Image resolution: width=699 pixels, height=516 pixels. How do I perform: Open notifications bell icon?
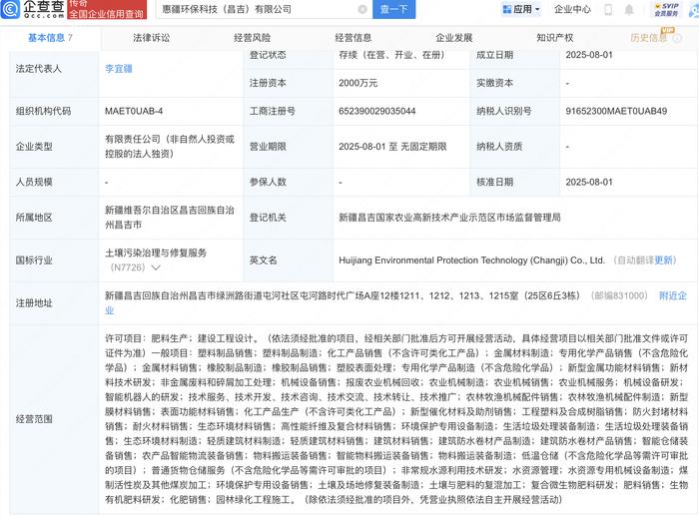point(628,9)
